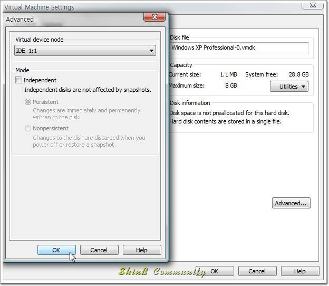The image size is (329, 286).
Task: Select the Nonpersistent radio option
Action: [28, 128]
